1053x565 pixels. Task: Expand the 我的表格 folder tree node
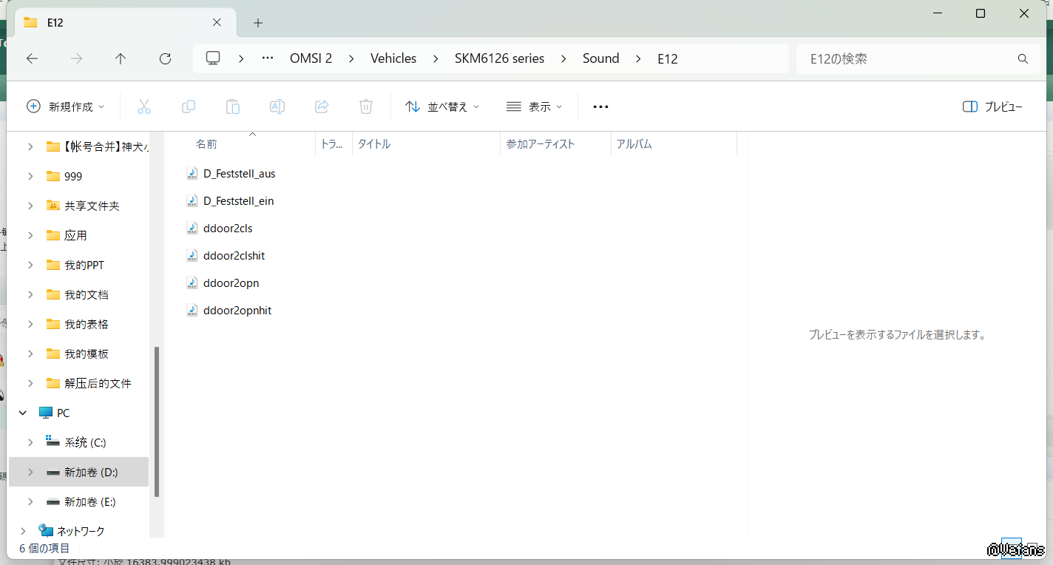pyautogui.click(x=30, y=324)
